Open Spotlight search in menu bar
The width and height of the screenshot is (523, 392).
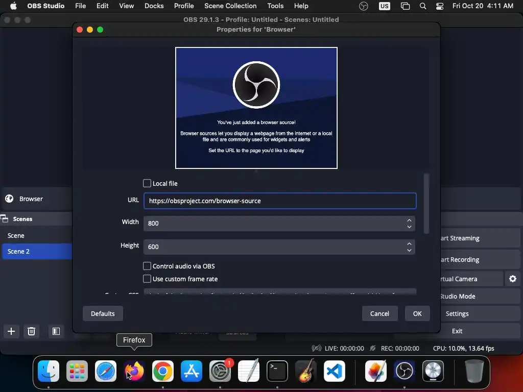pos(422,6)
